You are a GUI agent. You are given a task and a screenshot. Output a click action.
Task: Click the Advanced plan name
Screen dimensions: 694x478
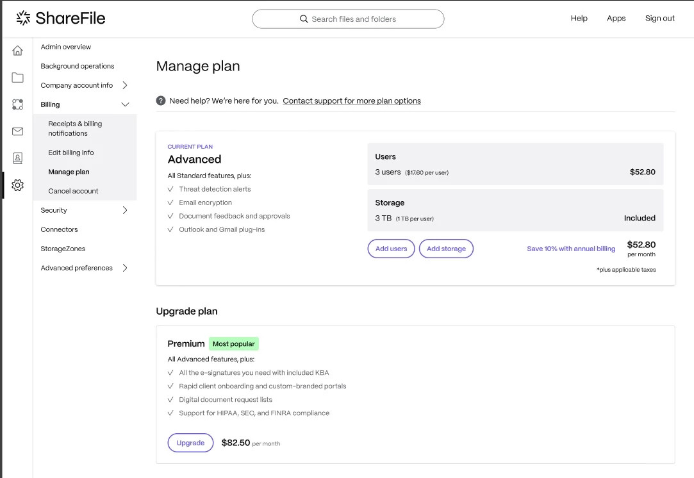(x=194, y=160)
